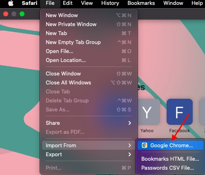Image resolution: width=205 pixels, height=175 pixels.
Task: Import from Google Chrome…
Action: [x=171, y=145]
